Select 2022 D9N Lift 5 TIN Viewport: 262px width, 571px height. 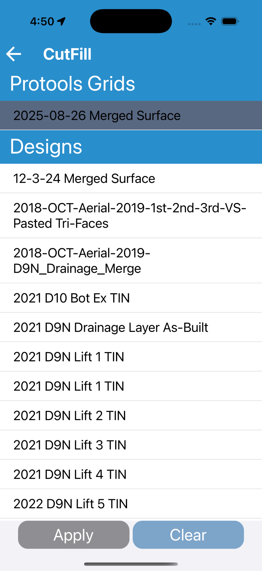131,504
